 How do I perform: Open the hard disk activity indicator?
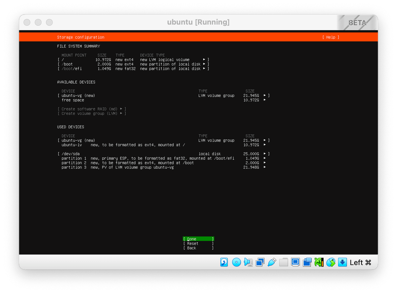[x=224, y=262]
